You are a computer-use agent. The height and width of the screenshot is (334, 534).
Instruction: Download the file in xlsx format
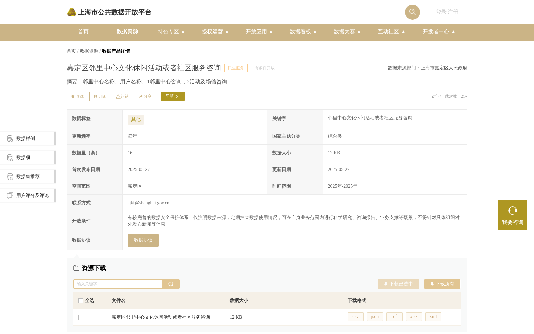pyautogui.click(x=414, y=317)
